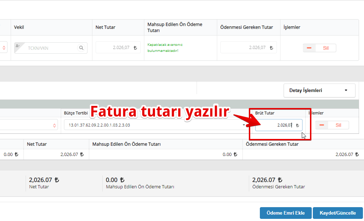The height and width of the screenshot is (221, 364).
Task: Click the Ödeme Emri Ekle button
Action: (285, 213)
